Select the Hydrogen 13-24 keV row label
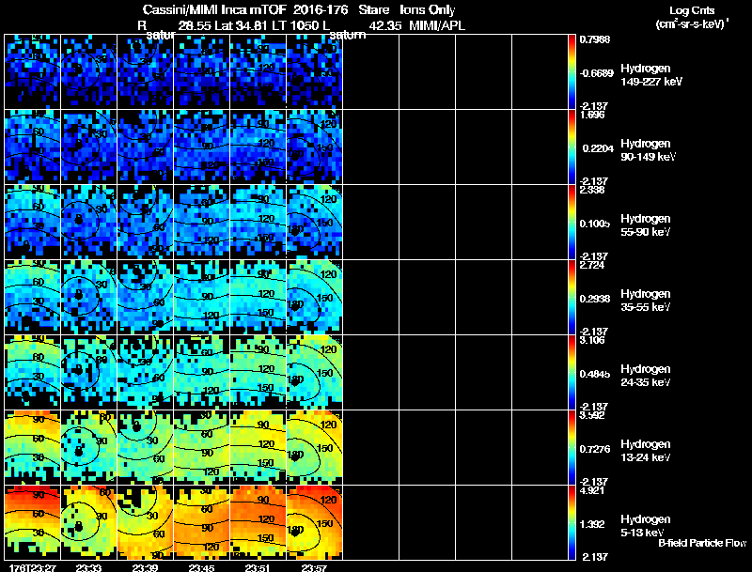The width and height of the screenshot is (752, 572). pos(646,450)
